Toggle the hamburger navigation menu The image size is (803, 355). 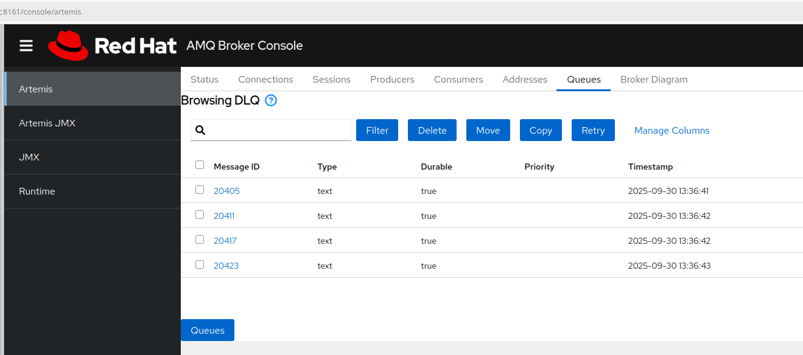(26, 46)
